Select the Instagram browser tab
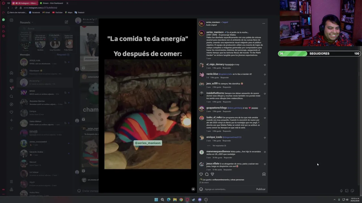The width and height of the screenshot is (362, 203). pyautogui.click(x=25, y=3)
